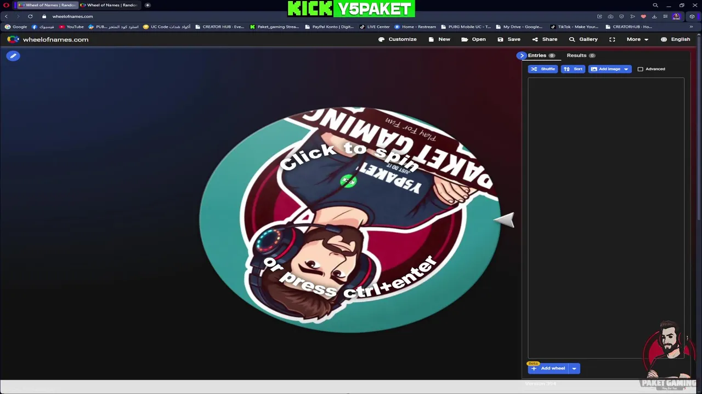
Task: Click the padlock site info icon
Action: (x=44, y=16)
